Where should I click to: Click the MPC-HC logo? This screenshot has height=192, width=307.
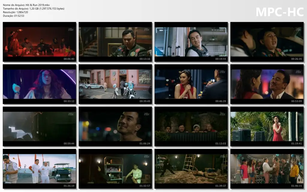tap(279, 12)
